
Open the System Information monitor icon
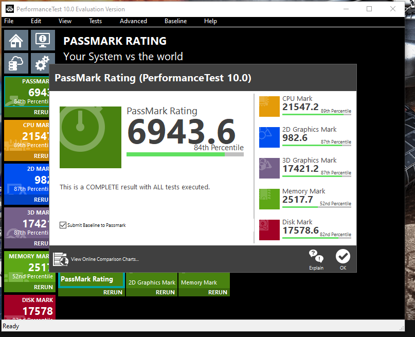coord(43,40)
